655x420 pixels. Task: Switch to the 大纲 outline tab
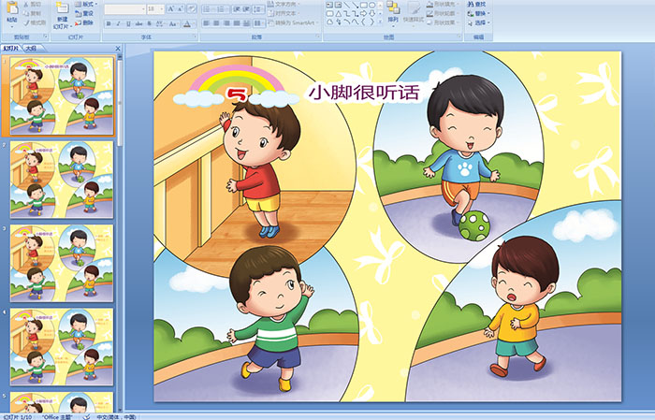pos(31,49)
